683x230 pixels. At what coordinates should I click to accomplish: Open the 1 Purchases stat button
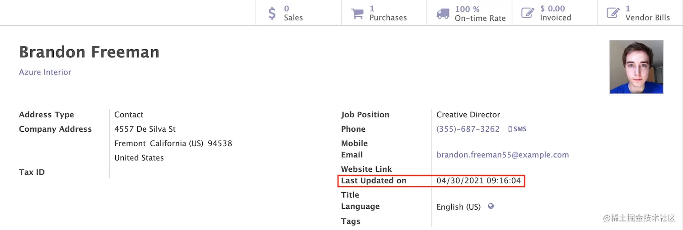pos(384,13)
